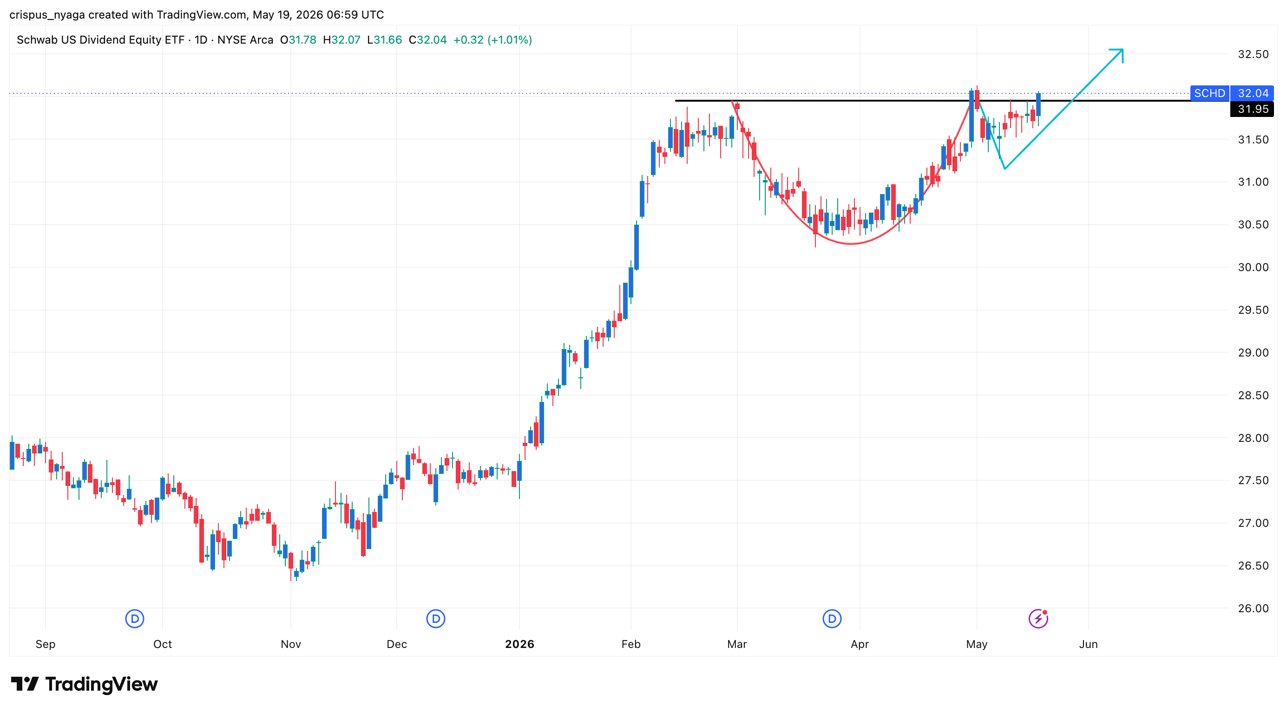1287x712 pixels.
Task: Click the purple lightning event marker
Action: pyautogui.click(x=1038, y=619)
